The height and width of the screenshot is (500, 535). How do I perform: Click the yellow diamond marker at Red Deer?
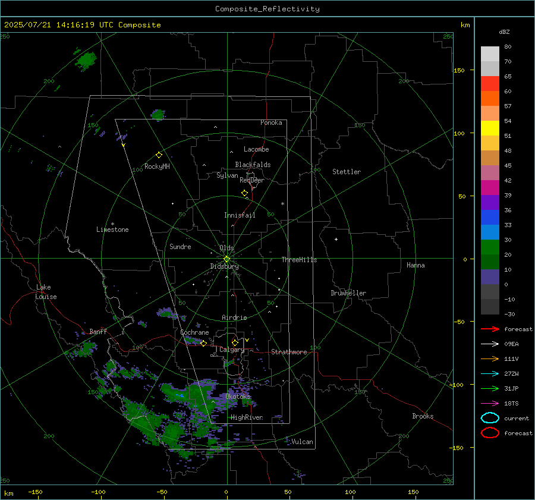pyautogui.click(x=245, y=193)
